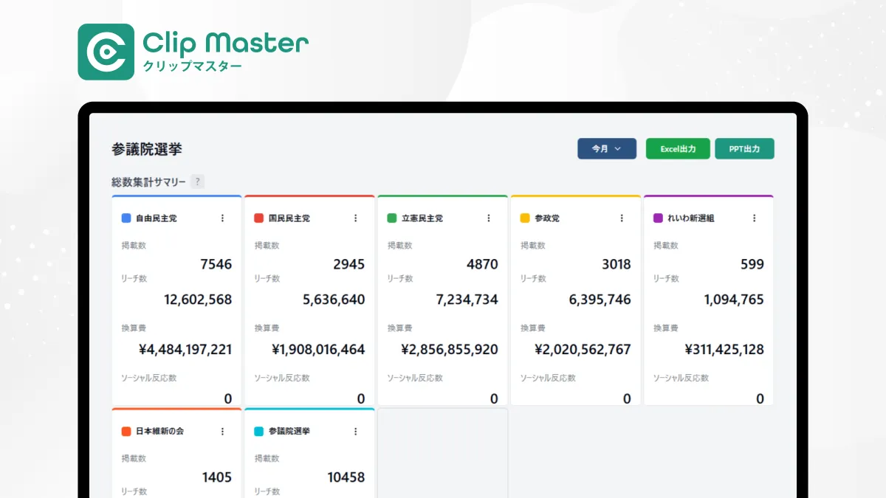Screen dimensions: 886x498
Task: Click the Clip Master logo icon
Action: click(x=106, y=52)
